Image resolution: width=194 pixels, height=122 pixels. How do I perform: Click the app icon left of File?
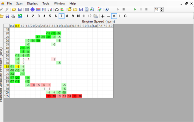pyautogui.click(x=2, y=4)
